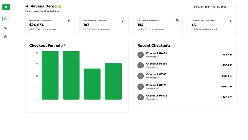248x140 pixels.
Task: Click the $24,034 revenue value
Action: point(37,25)
